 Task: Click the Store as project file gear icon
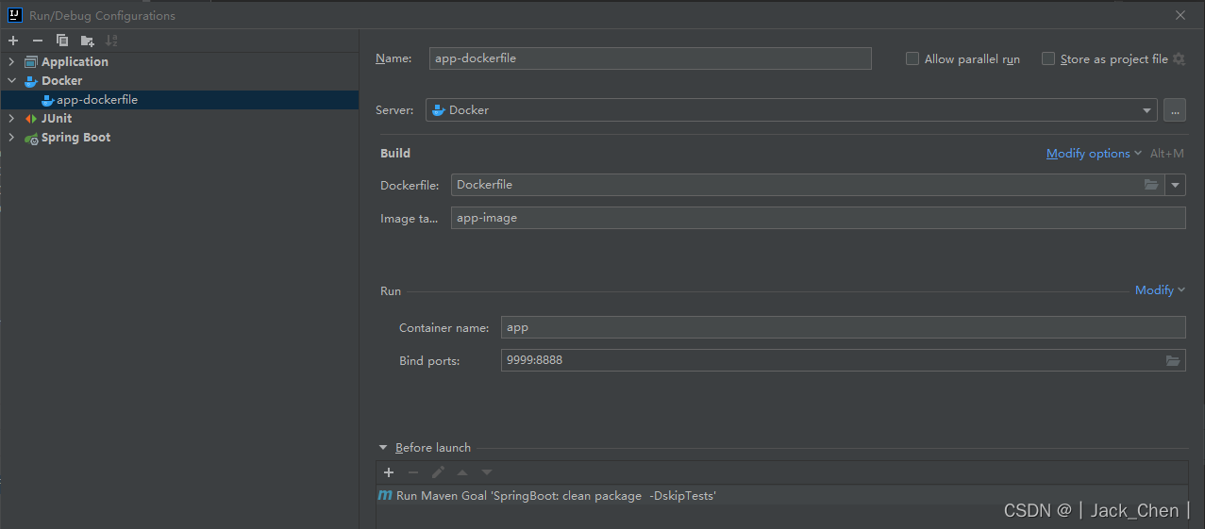[x=1179, y=59]
